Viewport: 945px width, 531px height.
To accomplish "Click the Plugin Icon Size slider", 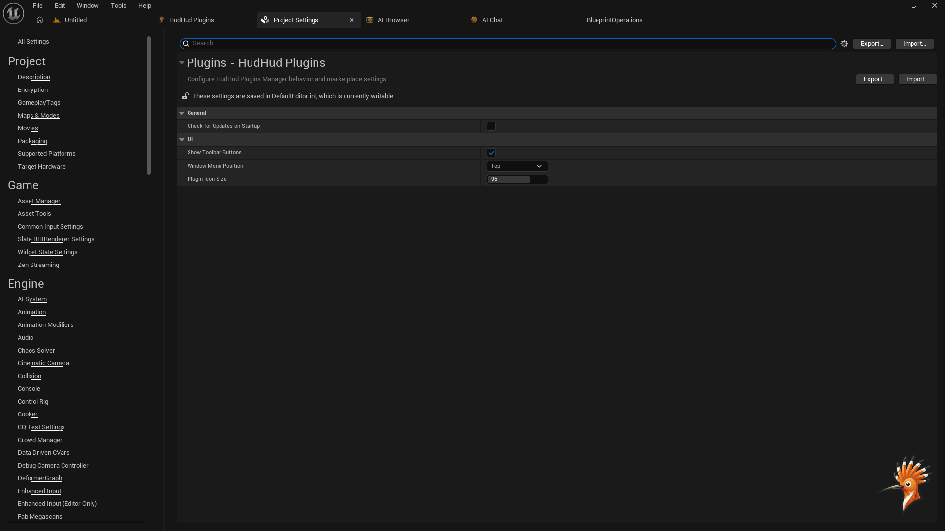I will [x=517, y=179].
